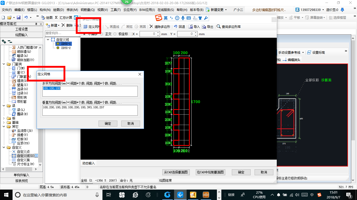Screen dimensions: 357x200
Task: Click 导入 import polygon icon
Action: click(194, 27)
